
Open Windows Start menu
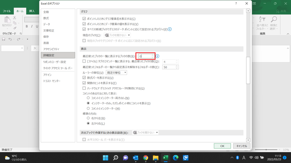point(106,157)
